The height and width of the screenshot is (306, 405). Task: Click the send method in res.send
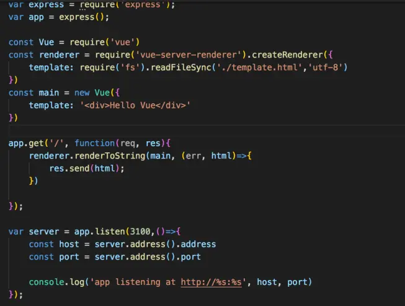coord(79,168)
